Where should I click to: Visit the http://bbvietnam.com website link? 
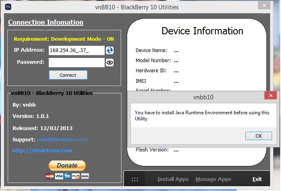[x=42, y=150]
